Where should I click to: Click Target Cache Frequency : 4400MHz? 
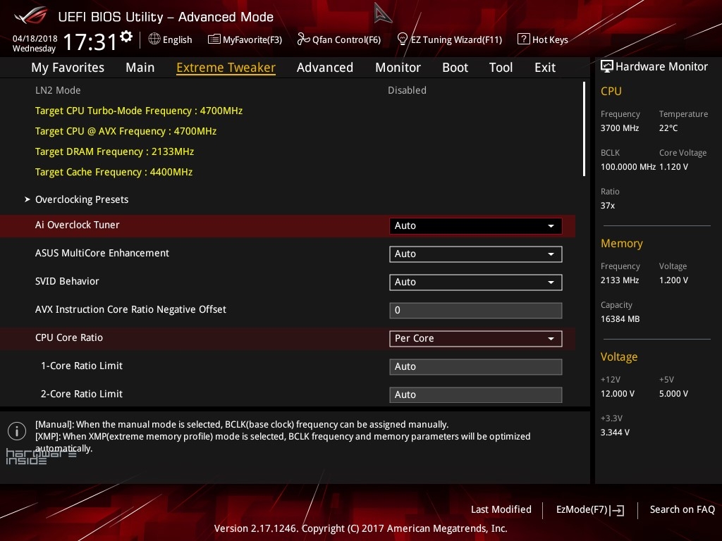coord(114,172)
